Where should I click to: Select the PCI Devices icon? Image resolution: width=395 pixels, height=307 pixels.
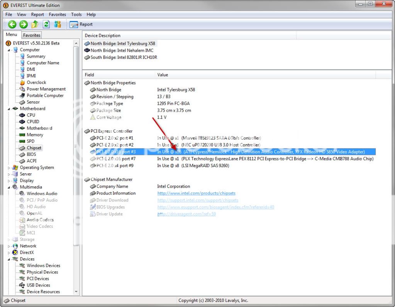coord(22,279)
